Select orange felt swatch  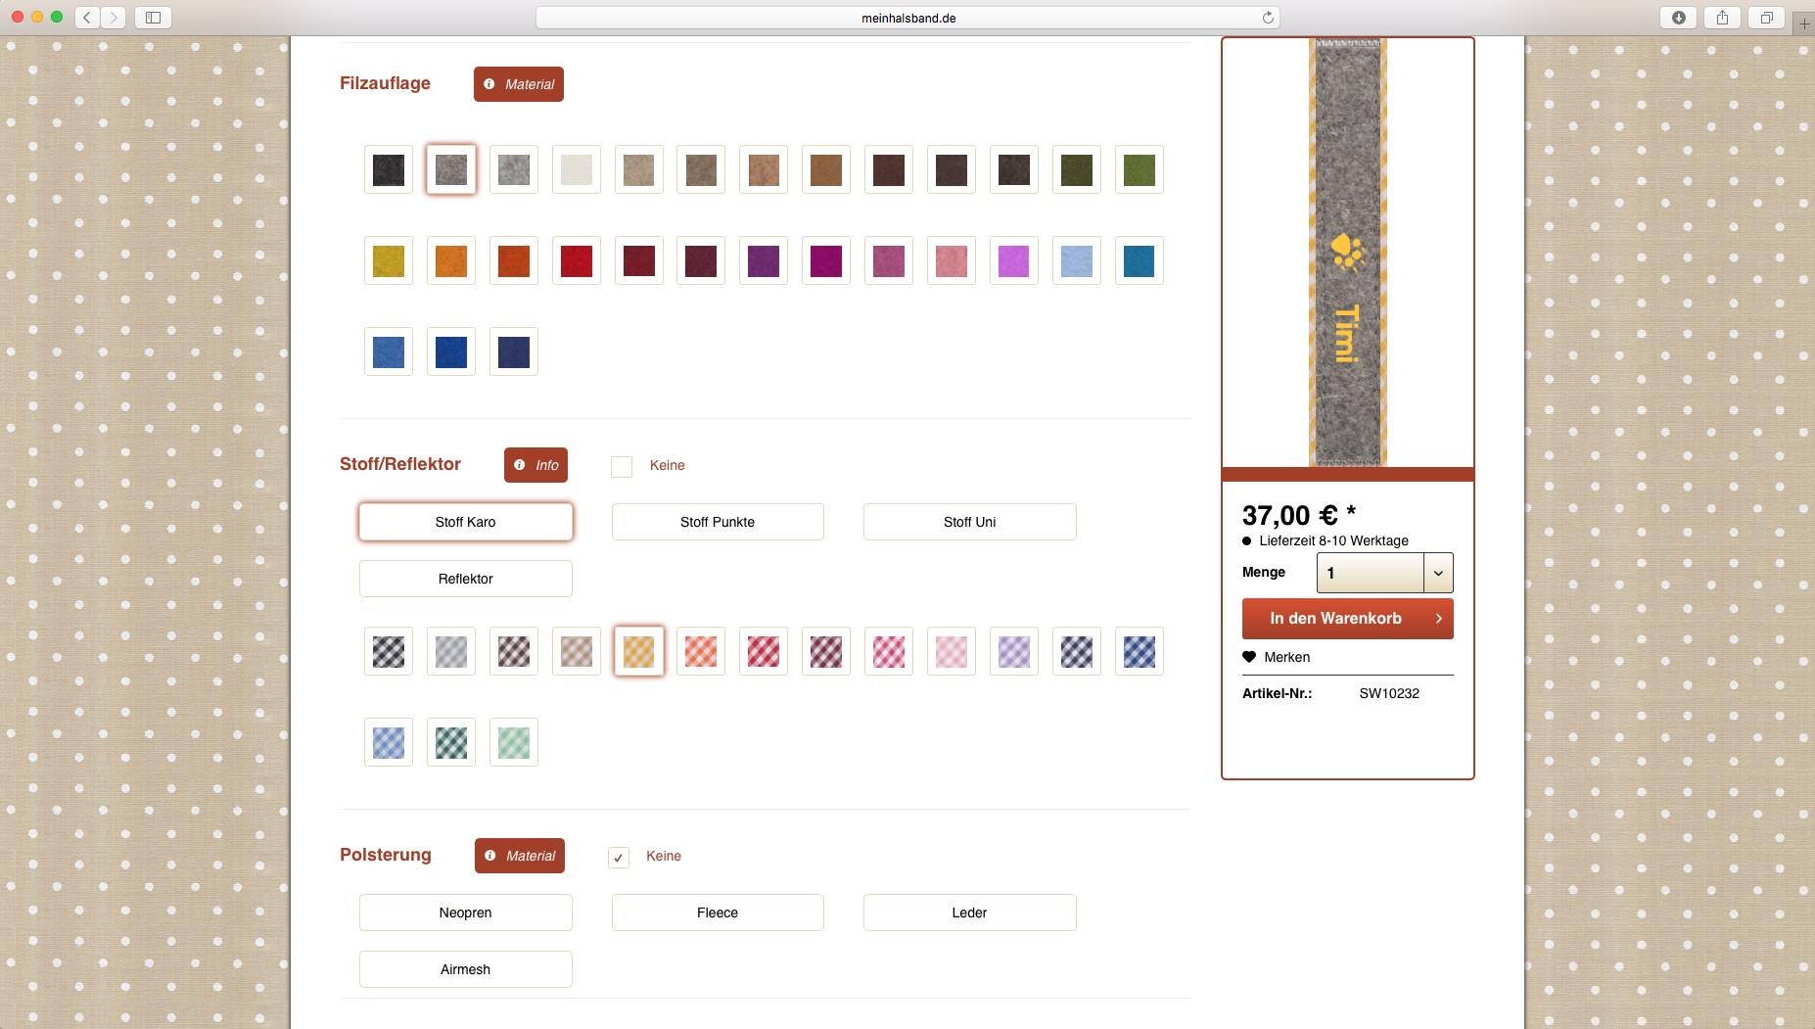[x=451, y=260]
